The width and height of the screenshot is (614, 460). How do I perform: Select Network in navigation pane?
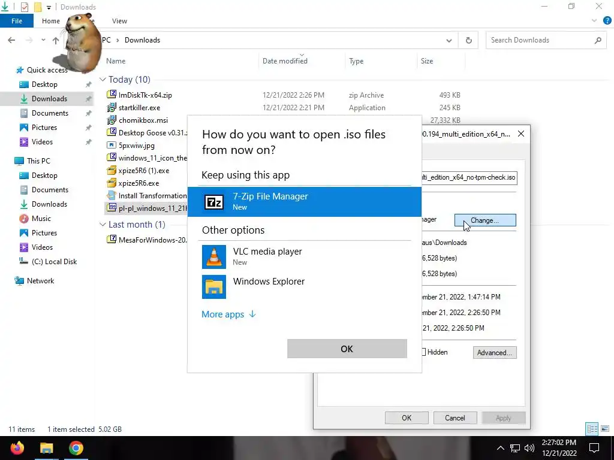(x=40, y=280)
